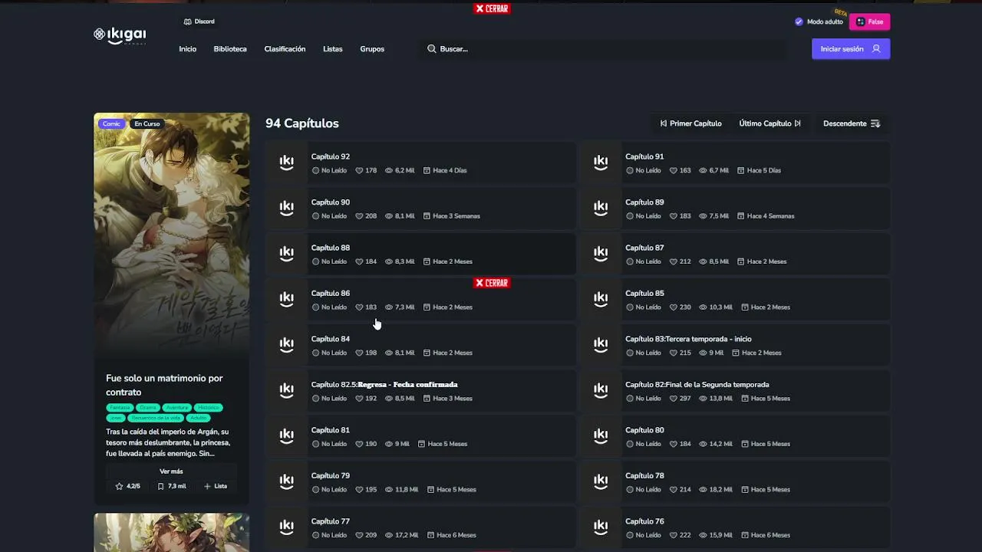Viewport: 982px width, 552px height.
Task: Open the Biblioteca menu
Action: click(230, 49)
